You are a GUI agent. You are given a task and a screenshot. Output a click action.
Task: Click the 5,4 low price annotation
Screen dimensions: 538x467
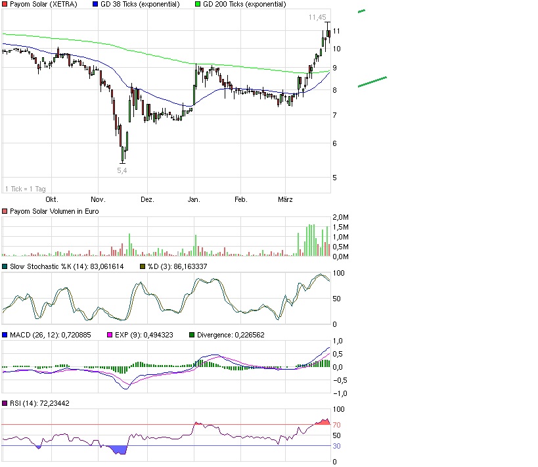coord(122,170)
